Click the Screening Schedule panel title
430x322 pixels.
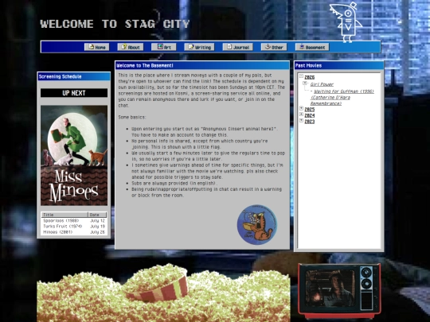[x=60, y=76]
